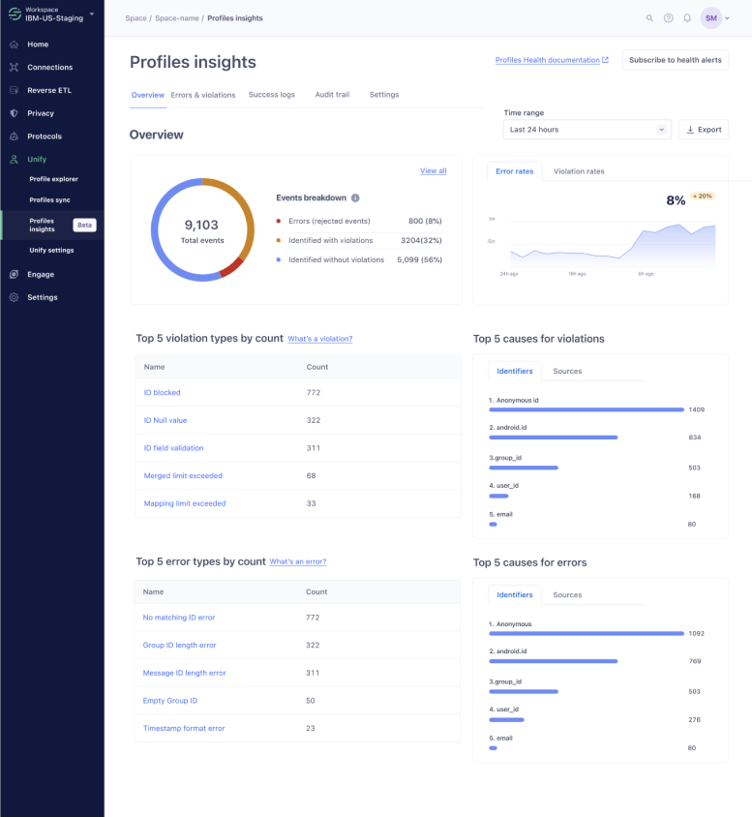Click the error rates area chart

(x=613, y=245)
